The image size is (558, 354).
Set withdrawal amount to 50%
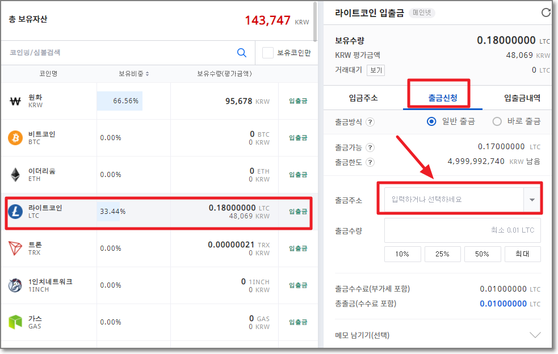(x=483, y=254)
